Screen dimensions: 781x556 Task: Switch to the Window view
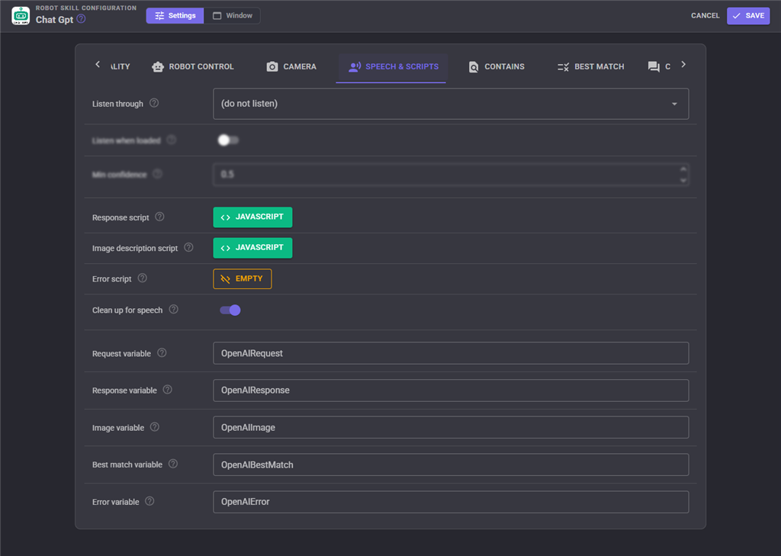pyautogui.click(x=232, y=15)
